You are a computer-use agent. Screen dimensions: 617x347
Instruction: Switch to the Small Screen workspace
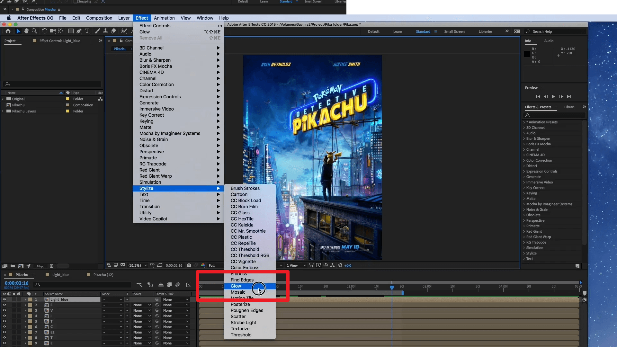pos(454,31)
